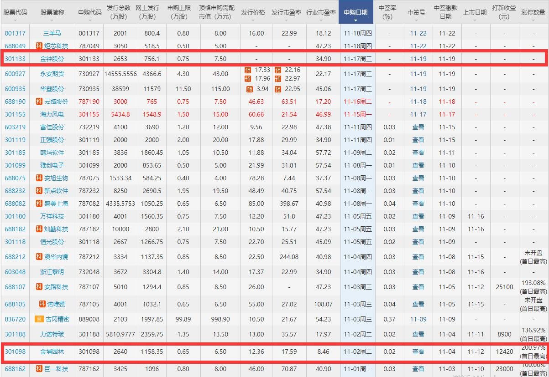Sort by 上市日期 column header
This screenshot has height=377, width=549.
tap(475, 12)
